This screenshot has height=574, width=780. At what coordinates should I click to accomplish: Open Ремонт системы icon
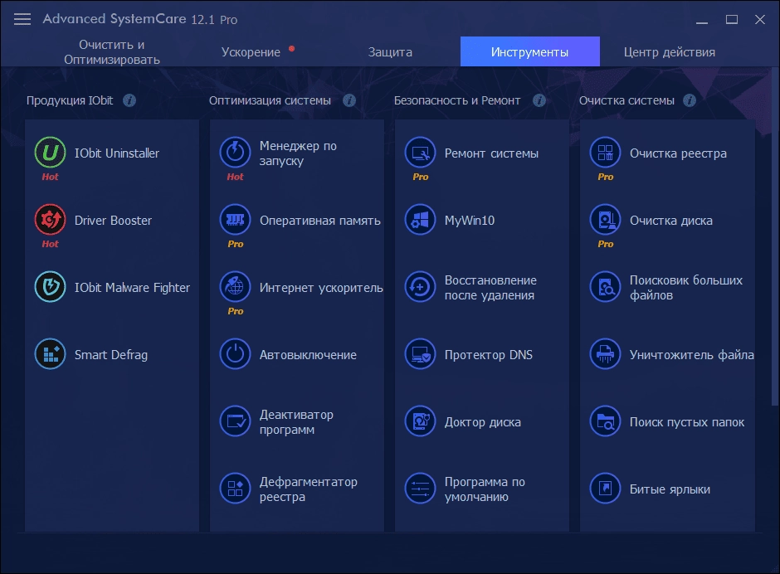(x=421, y=152)
